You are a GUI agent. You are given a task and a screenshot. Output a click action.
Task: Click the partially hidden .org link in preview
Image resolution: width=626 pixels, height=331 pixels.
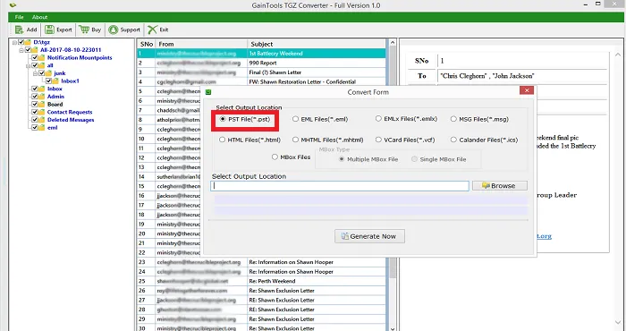(x=544, y=236)
